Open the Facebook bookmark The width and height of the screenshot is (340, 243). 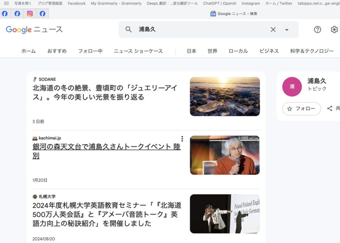(x=76, y=3)
